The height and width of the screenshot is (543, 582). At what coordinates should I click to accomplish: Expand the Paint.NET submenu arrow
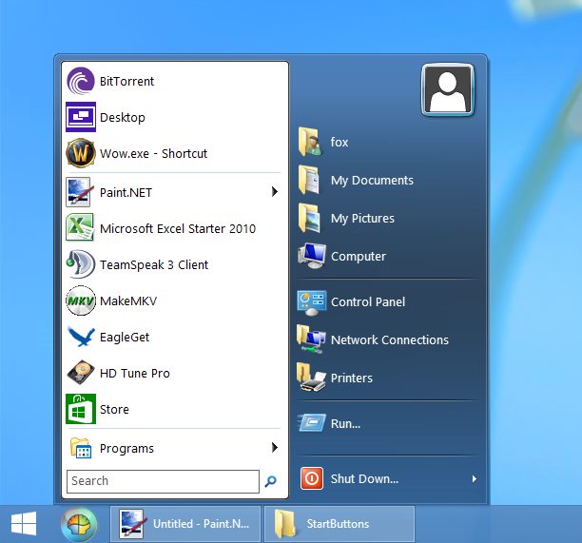[x=274, y=191]
